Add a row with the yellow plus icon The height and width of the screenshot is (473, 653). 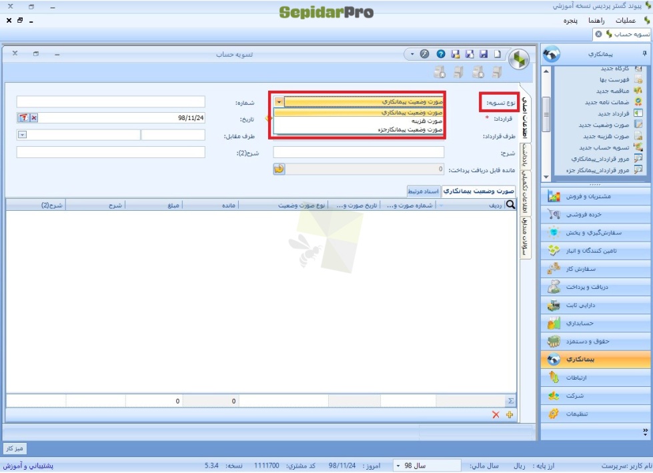[x=510, y=415]
